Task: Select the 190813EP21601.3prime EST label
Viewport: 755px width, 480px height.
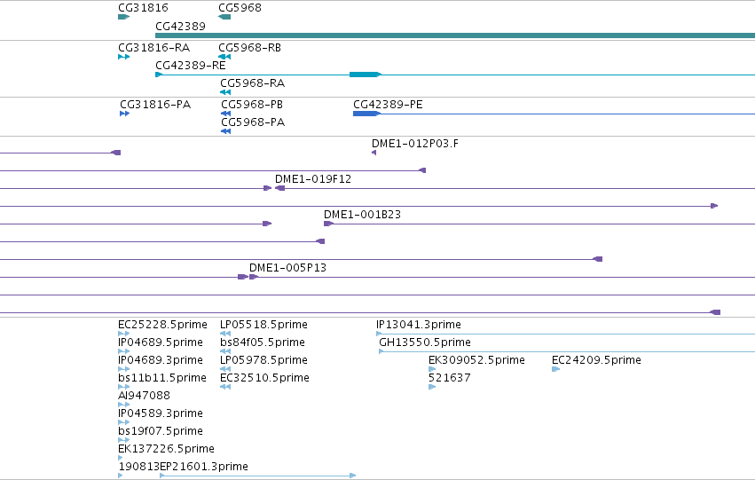Action: click(183, 467)
